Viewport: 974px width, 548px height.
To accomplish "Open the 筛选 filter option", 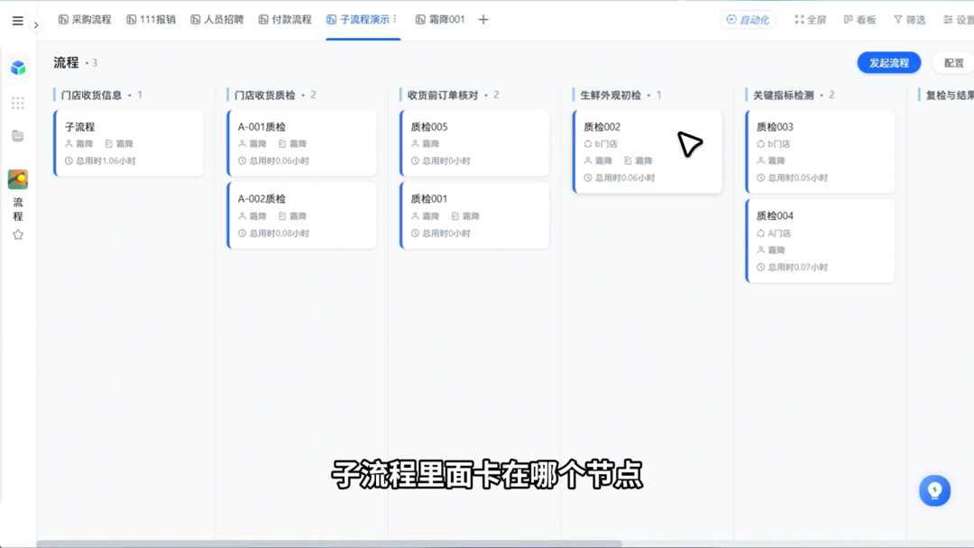I will (910, 20).
